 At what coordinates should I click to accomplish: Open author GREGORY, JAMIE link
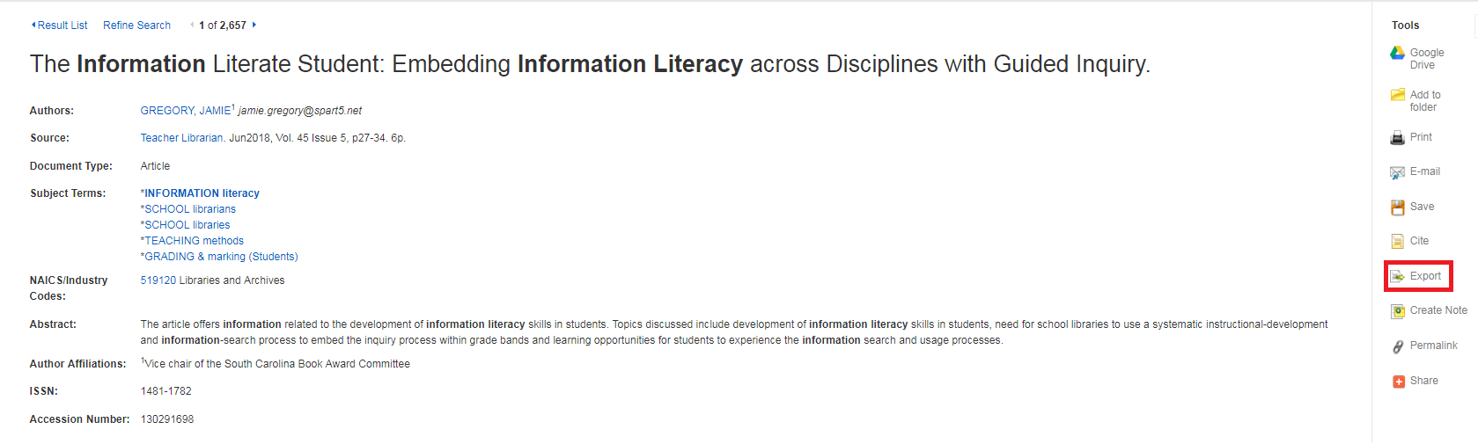(x=186, y=111)
